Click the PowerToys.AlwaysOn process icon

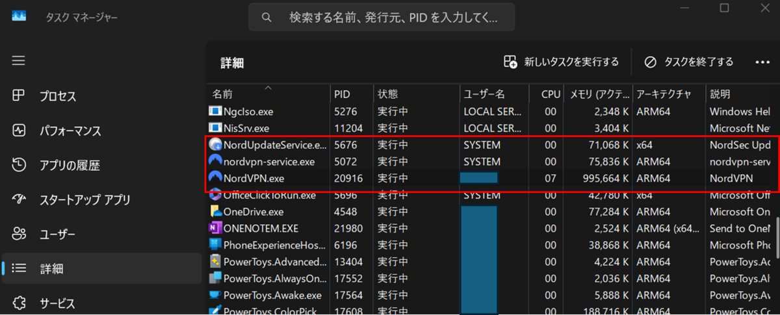click(215, 279)
